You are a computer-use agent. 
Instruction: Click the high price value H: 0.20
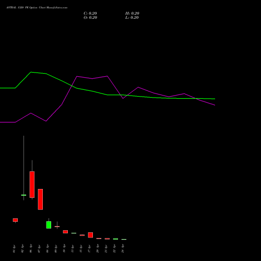coord(132,14)
